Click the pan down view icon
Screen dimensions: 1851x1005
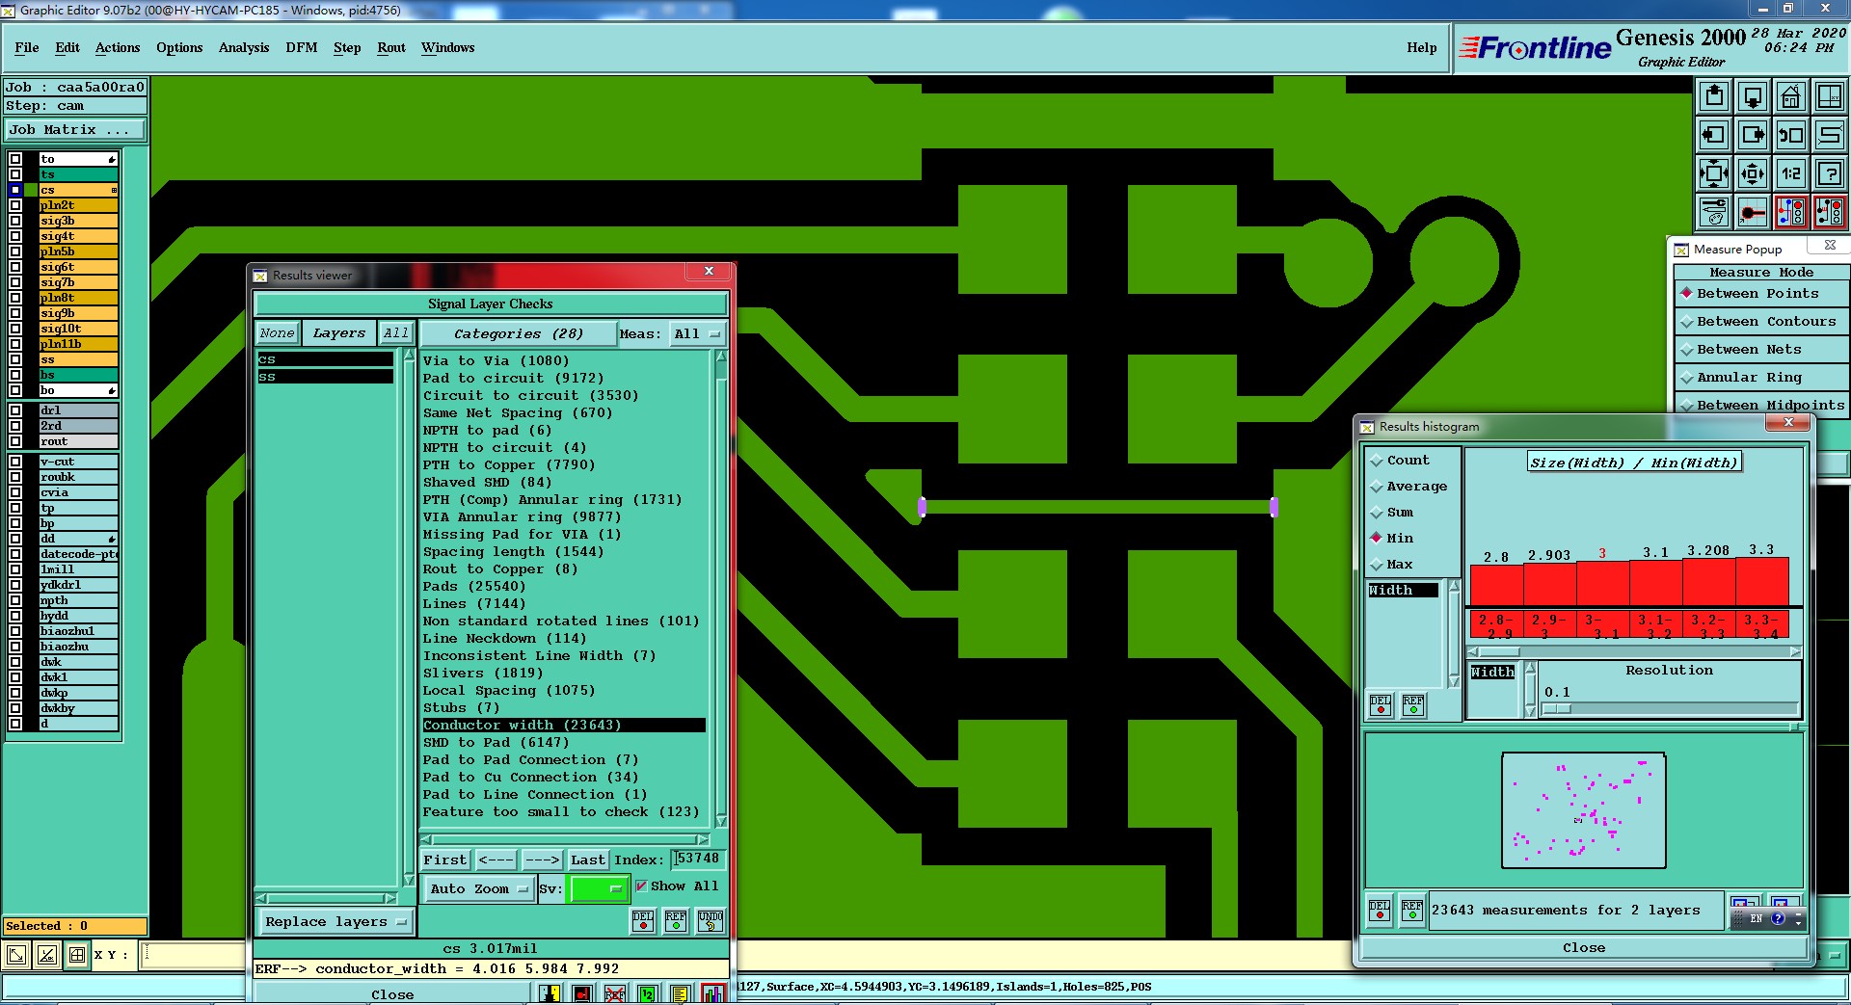click(1753, 96)
